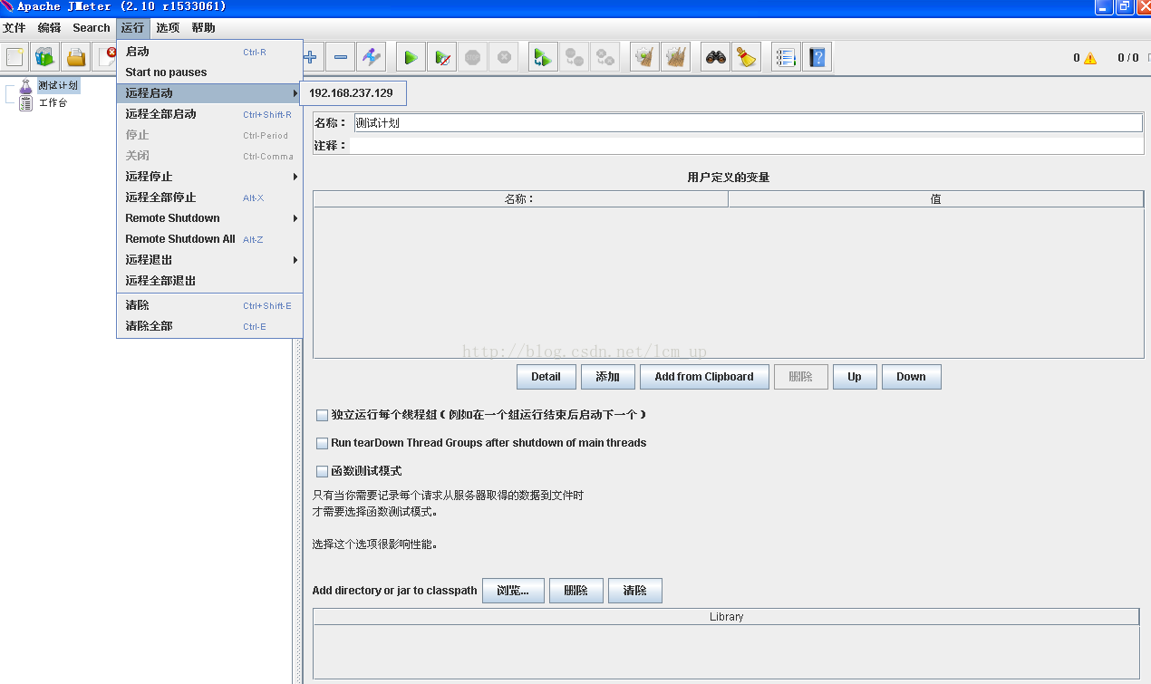The width and height of the screenshot is (1151, 684).
Task: Click the Open file folder icon
Action: click(76, 57)
